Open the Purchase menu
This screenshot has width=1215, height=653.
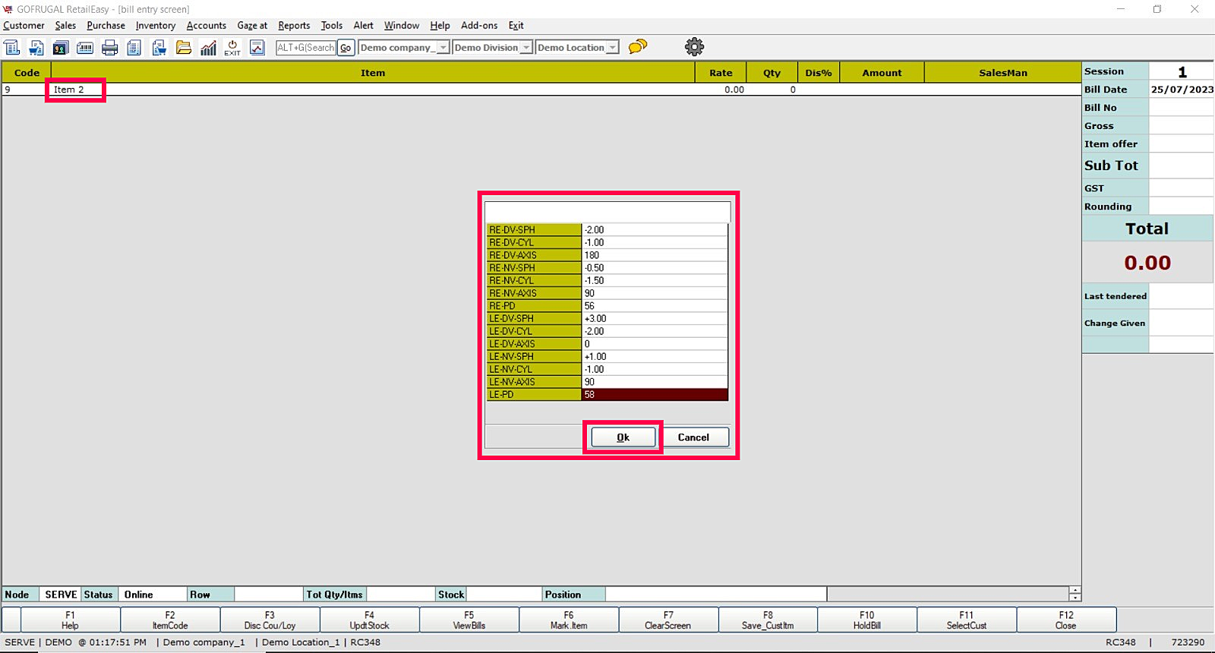point(106,25)
